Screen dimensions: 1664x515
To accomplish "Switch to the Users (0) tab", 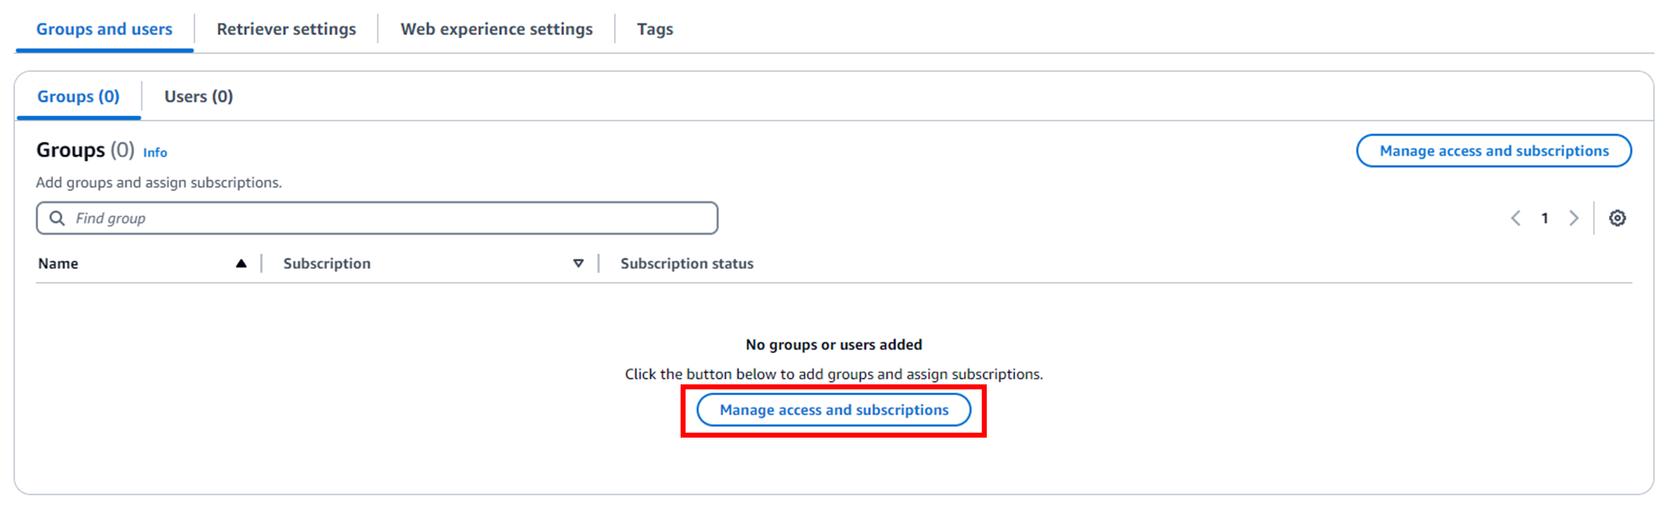I will point(199,97).
